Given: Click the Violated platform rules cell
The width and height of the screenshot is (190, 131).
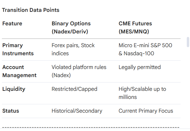Looking at the screenshot, I should point(79,71).
